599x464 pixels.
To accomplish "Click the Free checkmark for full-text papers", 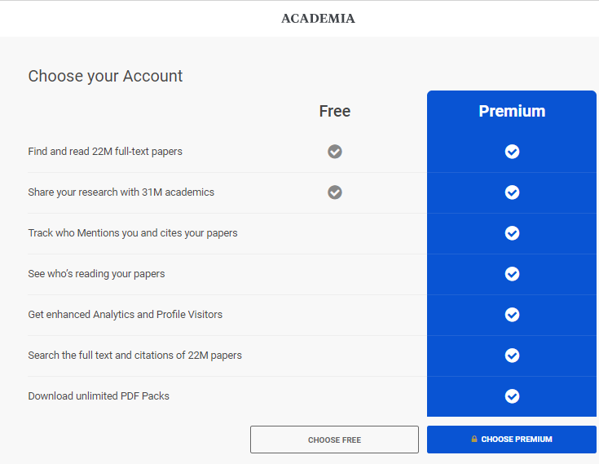I will coord(335,152).
